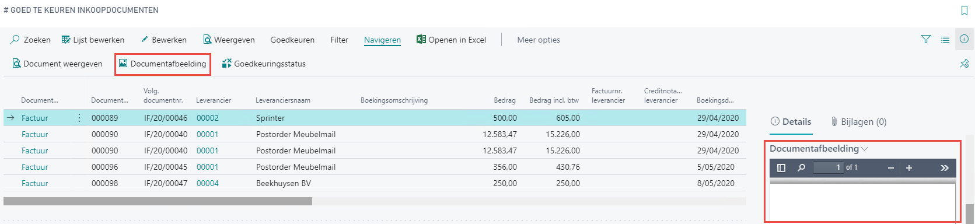This screenshot has width=975, height=224.
Task: Select the cell Beekhuysen BV
Action: pyautogui.click(x=284, y=183)
